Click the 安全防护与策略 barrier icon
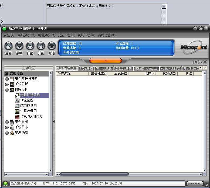 (x=12, y=79)
